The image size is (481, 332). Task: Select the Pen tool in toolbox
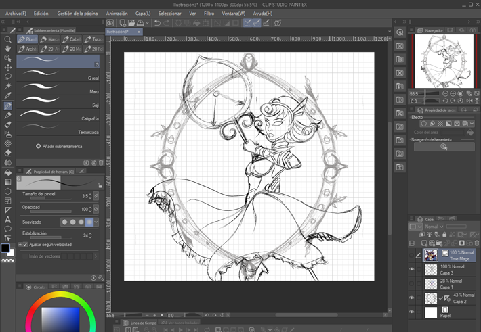7,105
